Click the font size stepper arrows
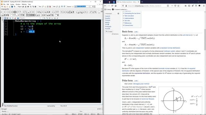206x115 pixels. pos(95,6)
